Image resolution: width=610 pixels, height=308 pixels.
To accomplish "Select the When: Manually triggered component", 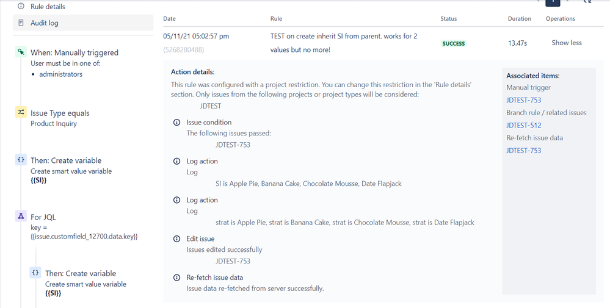I will 74,53.
